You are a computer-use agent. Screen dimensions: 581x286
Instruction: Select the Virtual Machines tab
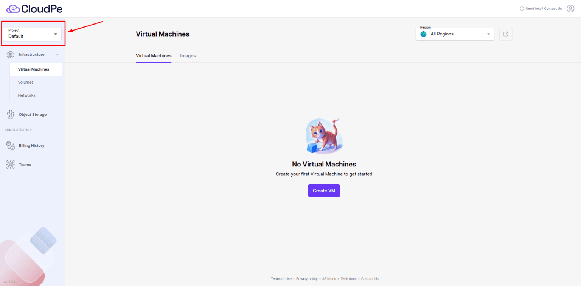tap(154, 56)
